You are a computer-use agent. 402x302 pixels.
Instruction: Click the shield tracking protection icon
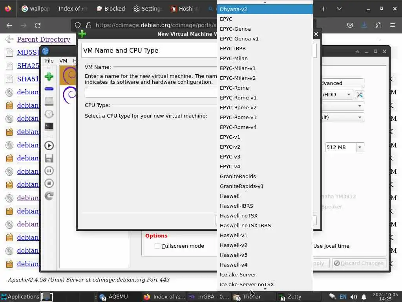click(78, 25)
